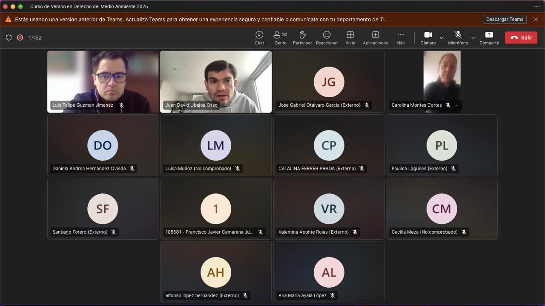Open more options on Carolina Montes Cortes tile
The width and height of the screenshot is (545, 306).
pyautogui.click(x=456, y=105)
